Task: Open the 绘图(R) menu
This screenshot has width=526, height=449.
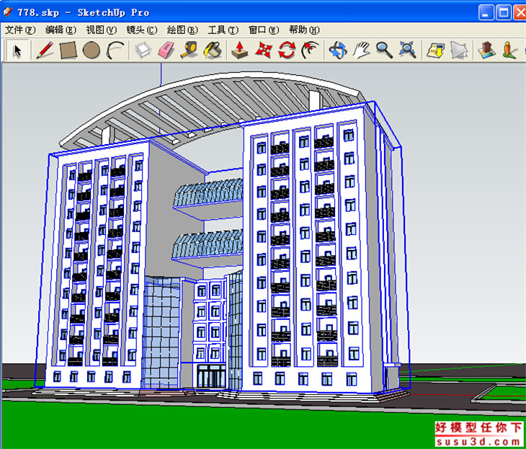Action: [x=182, y=30]
